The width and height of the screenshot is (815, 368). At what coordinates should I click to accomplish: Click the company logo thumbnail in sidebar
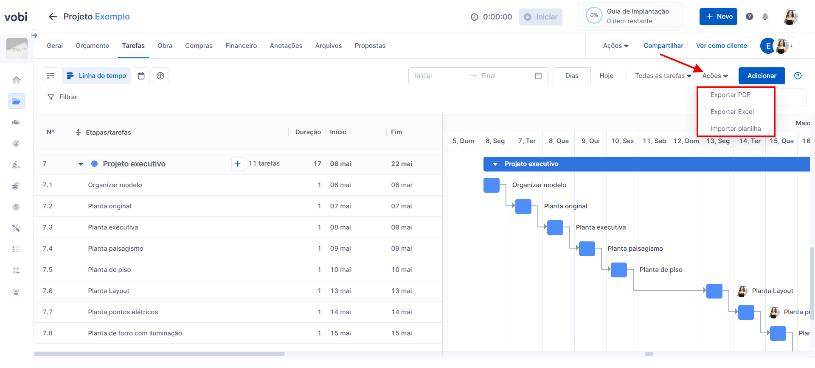[x=17, y=49]
